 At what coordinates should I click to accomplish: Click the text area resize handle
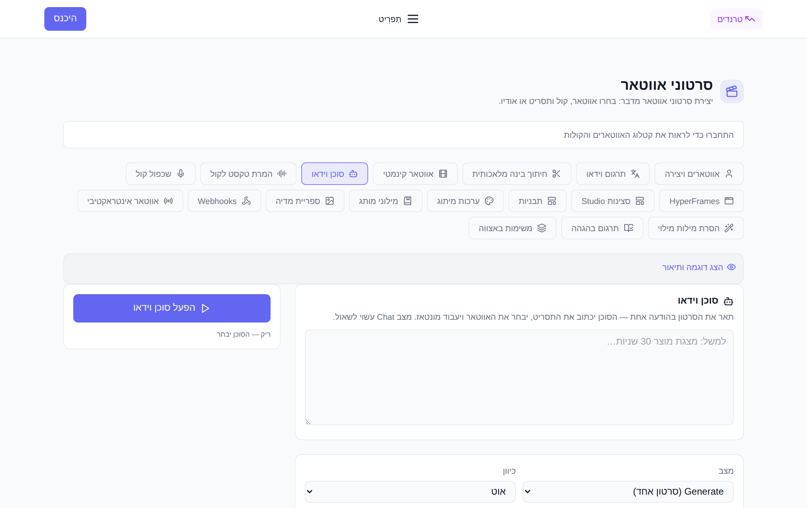308,422
